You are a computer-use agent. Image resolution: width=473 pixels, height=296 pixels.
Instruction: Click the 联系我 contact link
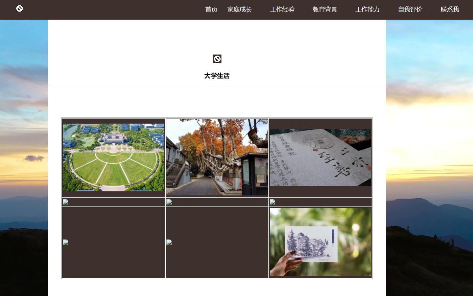pos(450,9)
